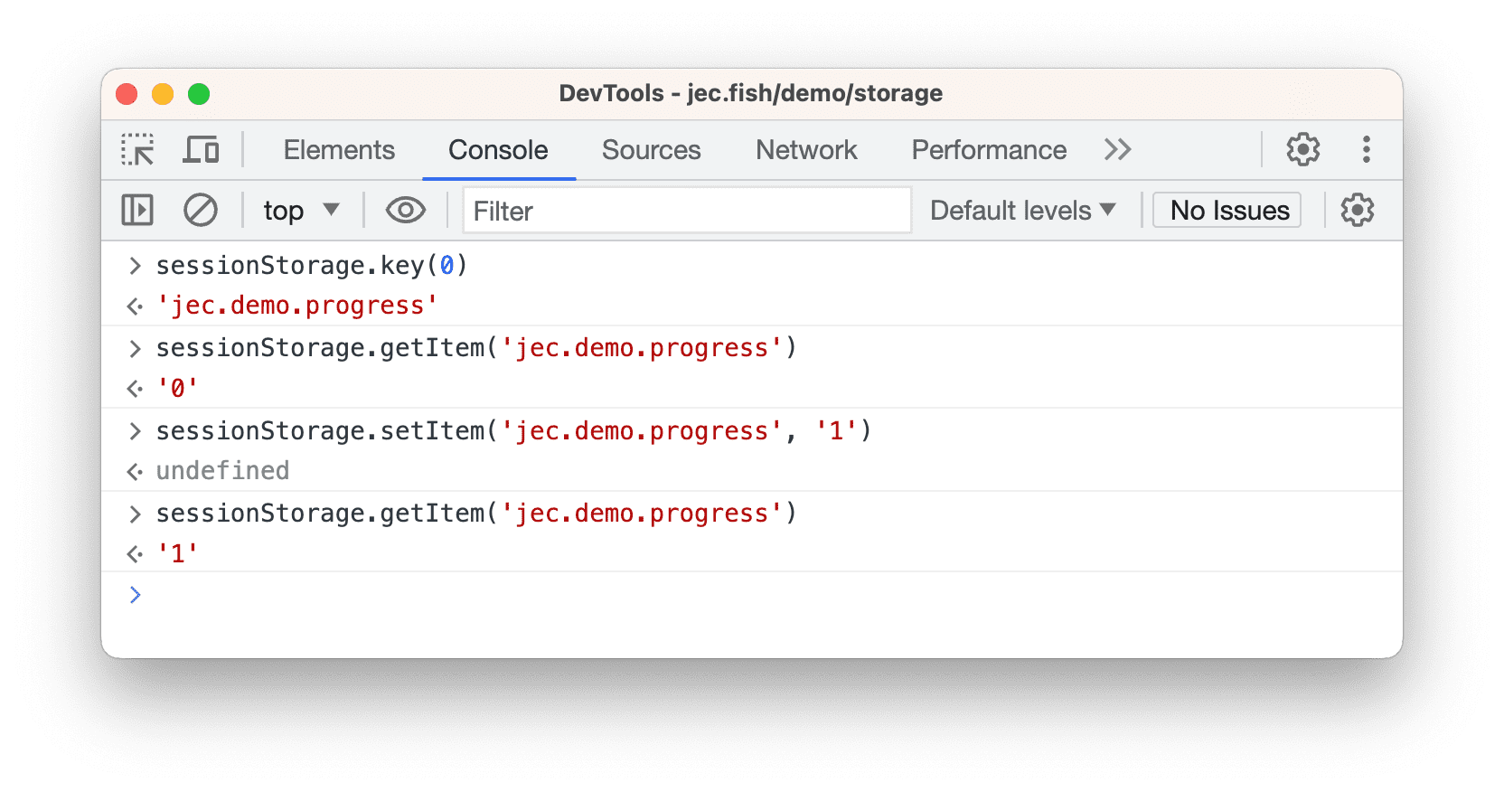
Task: Show the console sidebar panel
Action: [137, 210]
